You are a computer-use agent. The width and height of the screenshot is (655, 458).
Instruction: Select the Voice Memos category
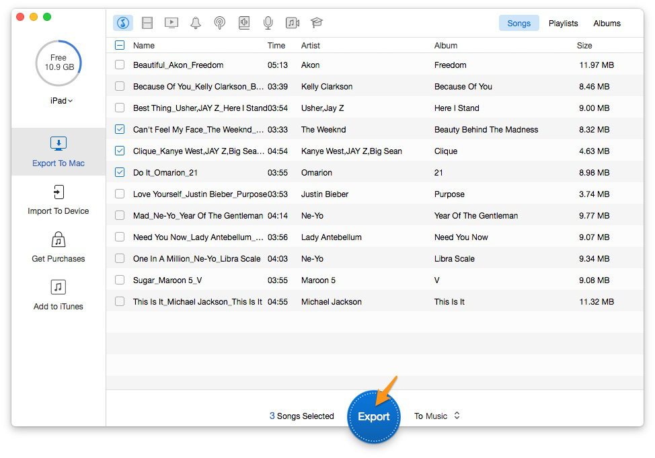[268, 22]
